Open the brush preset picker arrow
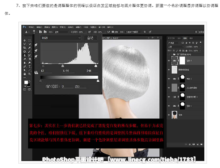This screenshot has height=168, width=220. tap(37, 32)
